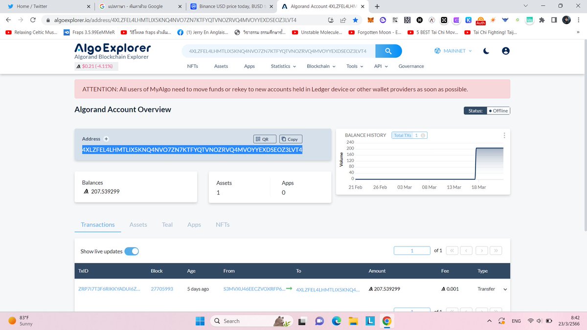Switch to the NFTs tab below balances
Screen dimensions: 587x330
[x=223, y=224]
